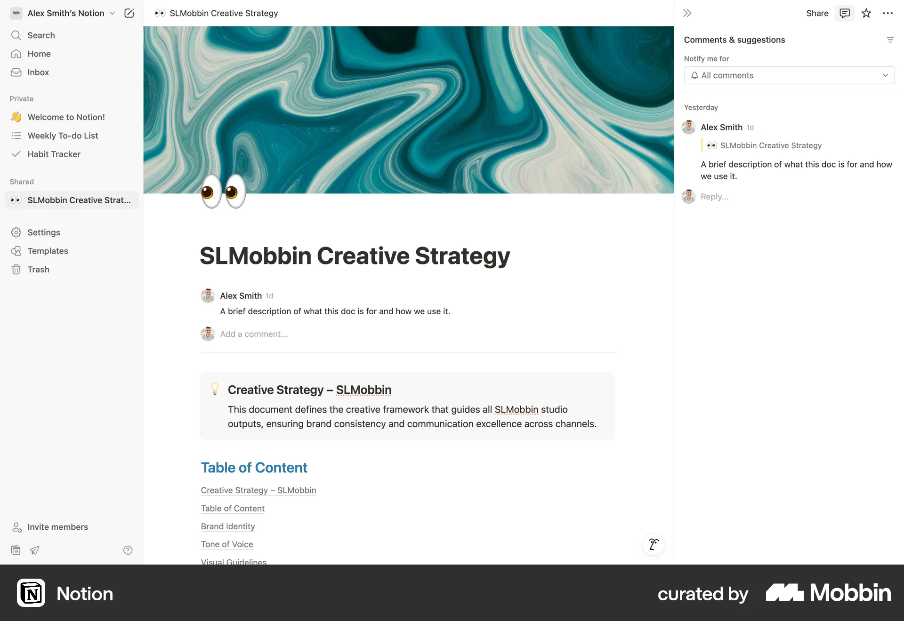904x621 pixels.
Task: Open Notion help via the question mark icon
Action: (128, 550)
